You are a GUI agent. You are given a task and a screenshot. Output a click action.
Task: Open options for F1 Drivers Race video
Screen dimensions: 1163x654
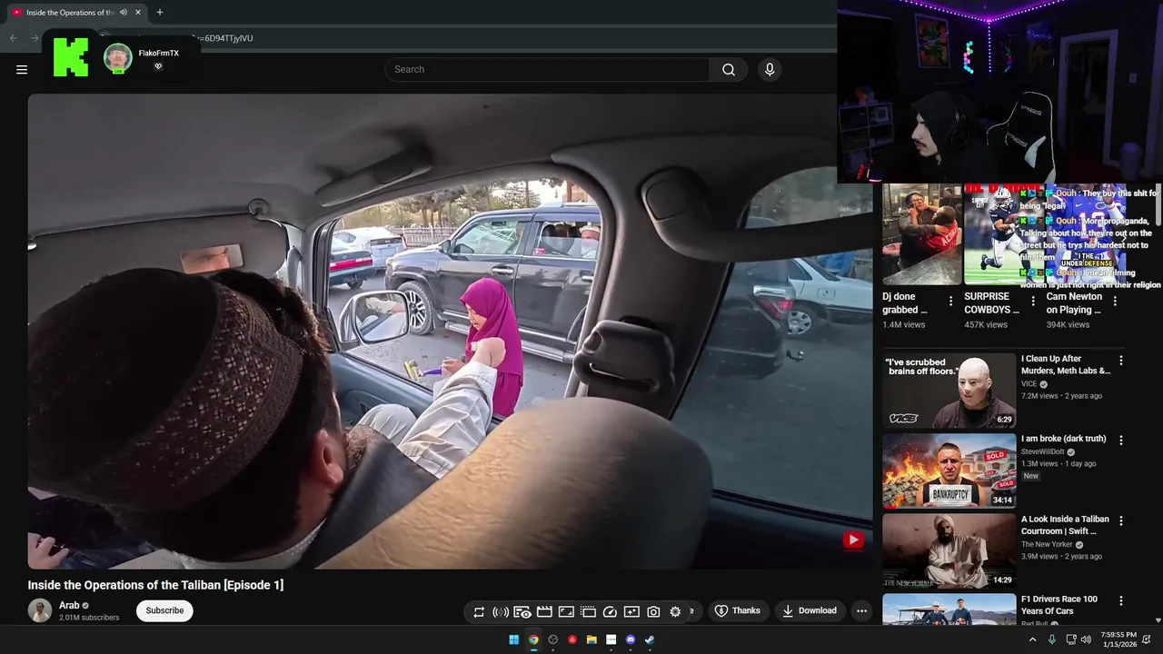coord(1121,601)
